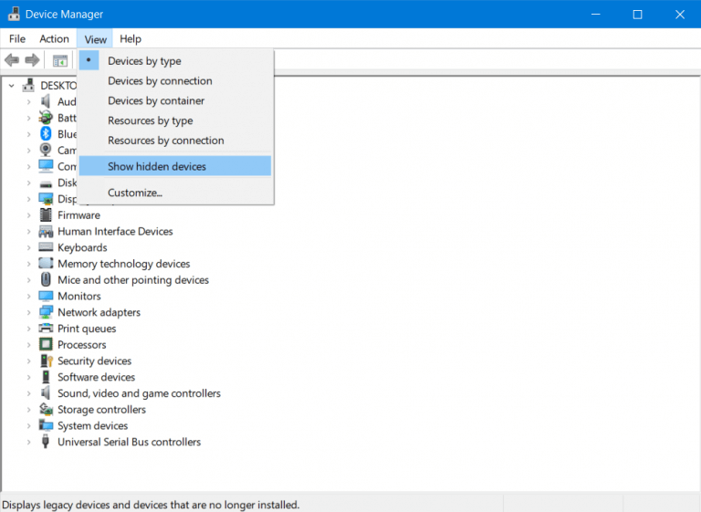The width and height of the screenshot is (701, 512).
Task: Minimize the Device Manager window
Action: point(595,15)
